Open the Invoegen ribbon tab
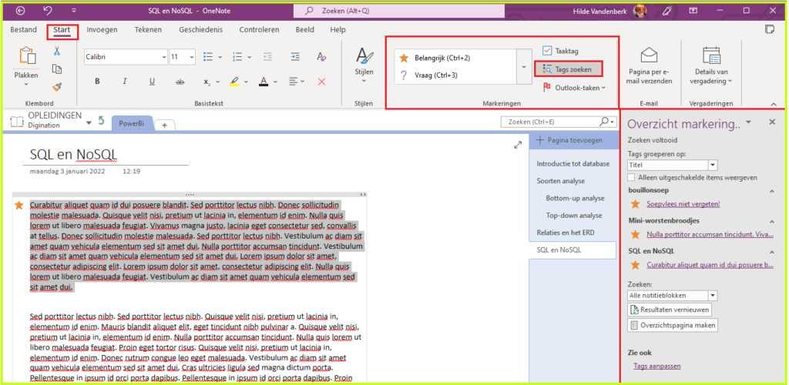The width and height of the screenshot is (789, 385). point(102,29)
